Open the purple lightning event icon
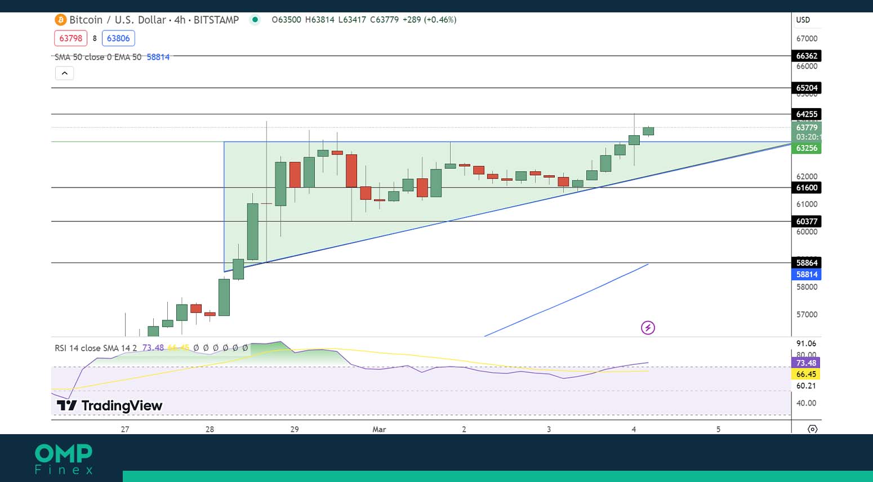Screen dimensions: 873x482 (648, 328)
